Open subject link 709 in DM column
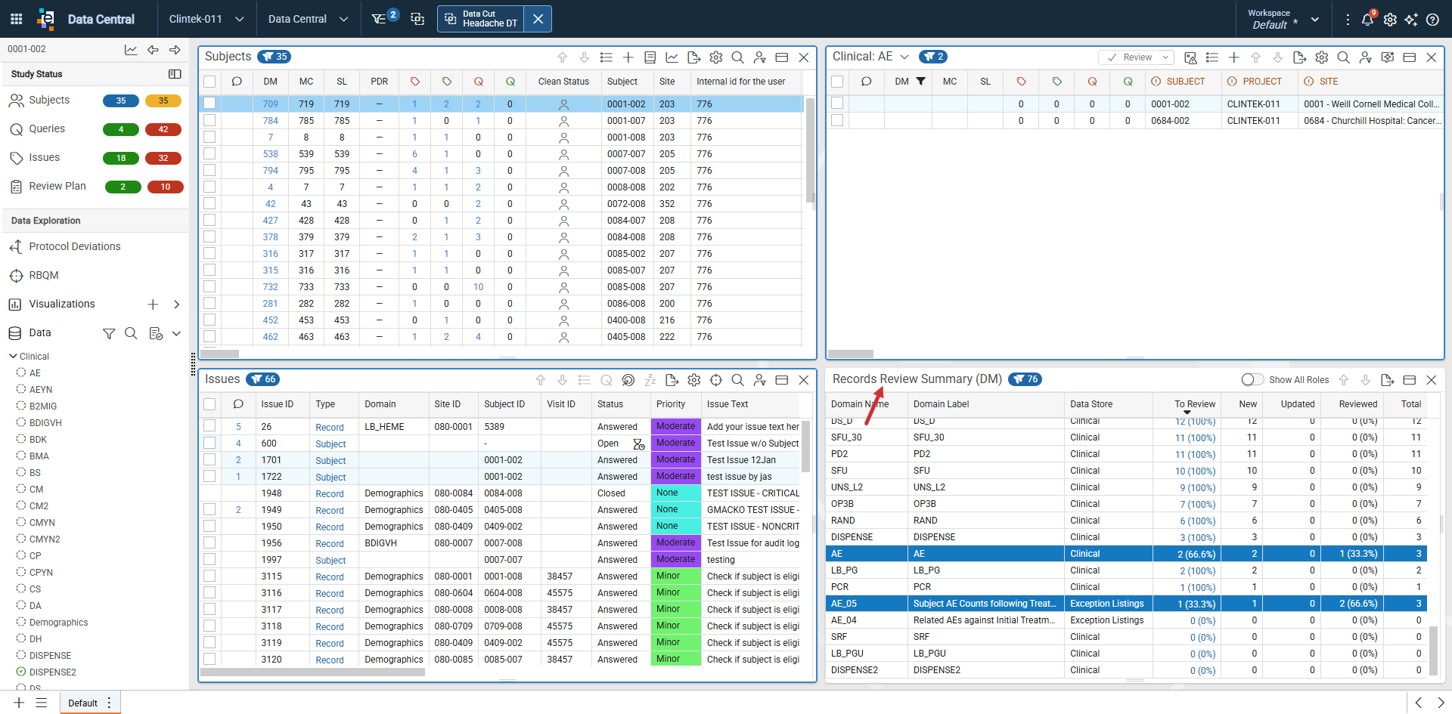 [x=270, y=104]
